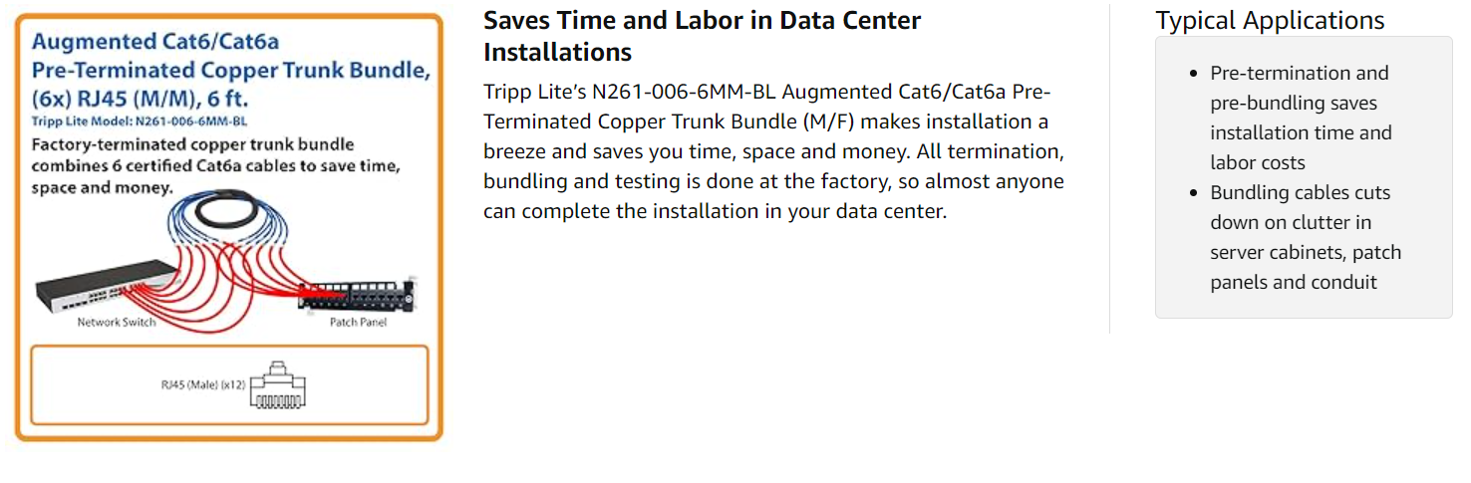Select the second bullet point marker

(1196, 193)
